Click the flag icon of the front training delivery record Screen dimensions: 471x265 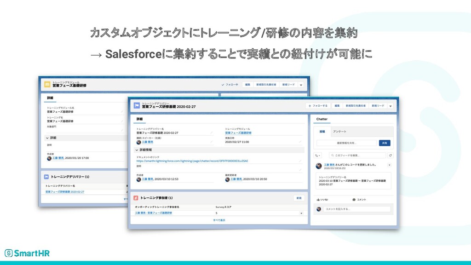coord(137,105)
